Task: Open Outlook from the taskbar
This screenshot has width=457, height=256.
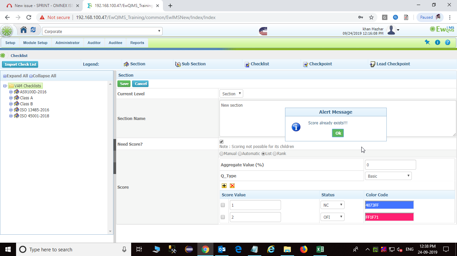Action: click(222, 249)
